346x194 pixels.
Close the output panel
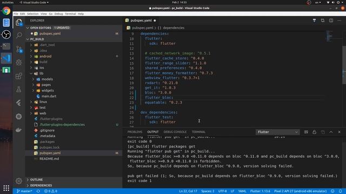pyautogui.click(x=340, y=132)
